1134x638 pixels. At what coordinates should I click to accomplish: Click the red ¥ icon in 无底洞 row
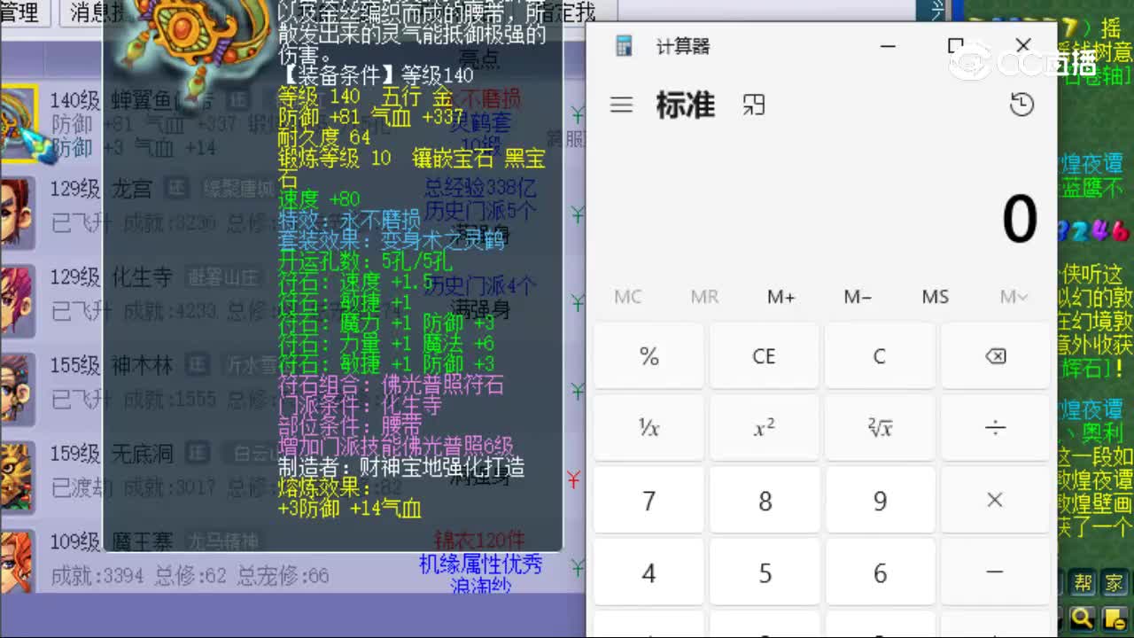coord(573,479)
